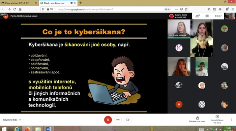Unmute the red microphone button
The image size is (236, 131).
tap(108, 120)
